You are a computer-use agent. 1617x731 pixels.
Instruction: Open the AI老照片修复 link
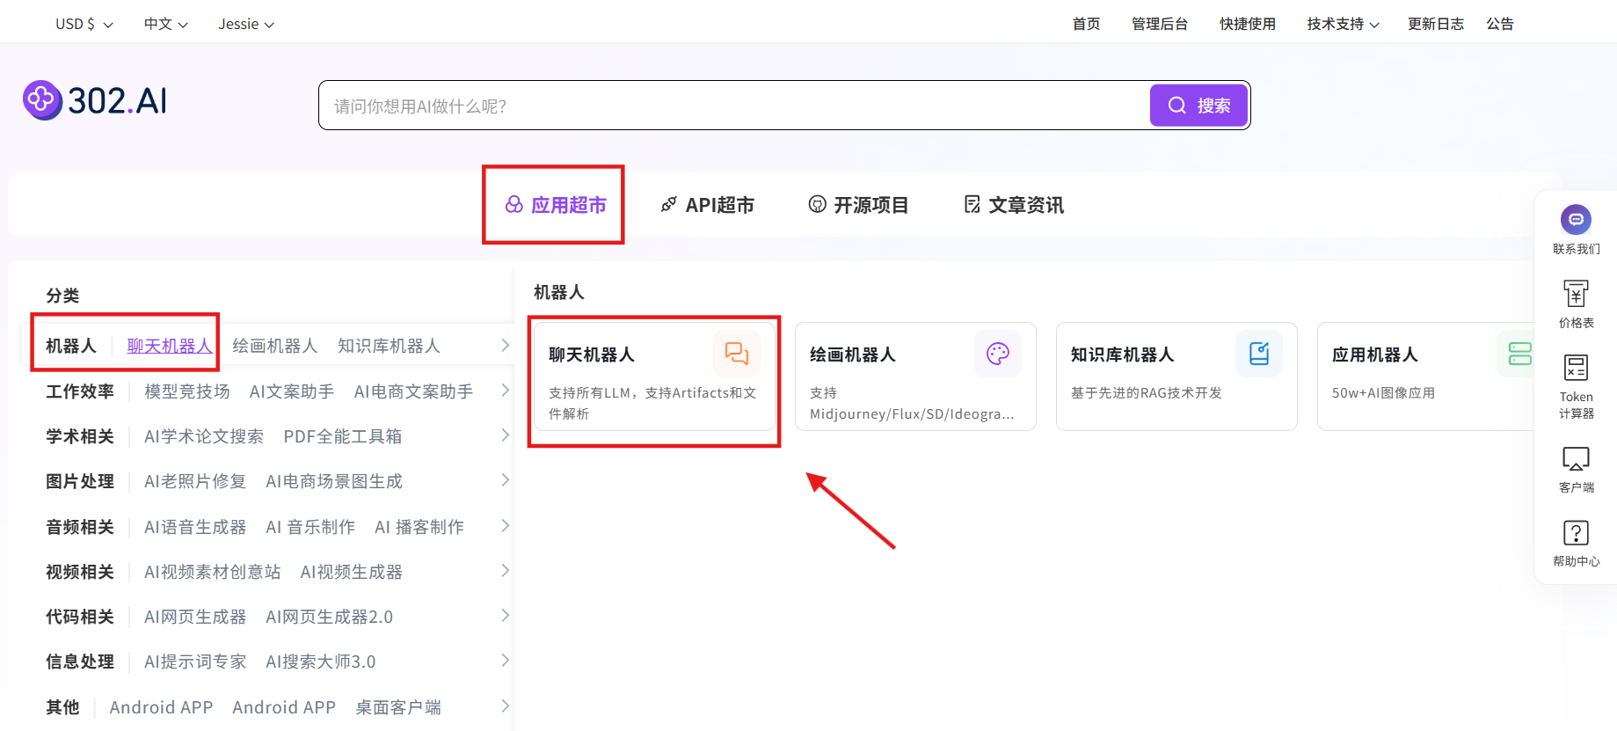195,481
